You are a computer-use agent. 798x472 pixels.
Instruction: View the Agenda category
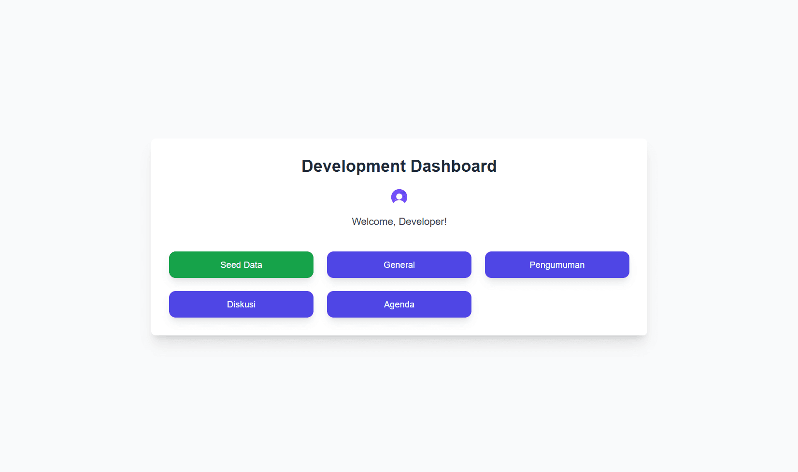(x=399, y=304)
